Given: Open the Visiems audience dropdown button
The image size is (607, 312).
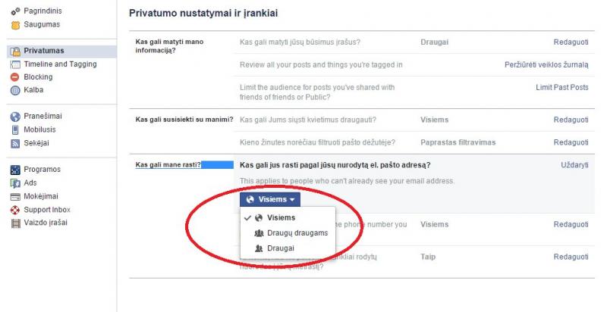Looking at the screenshot, I should 270,199.
